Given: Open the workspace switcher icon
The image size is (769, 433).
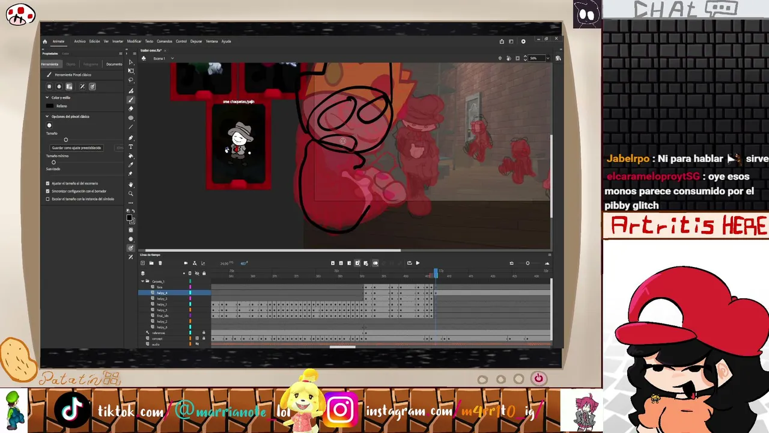Looking at the screenshot, I should pyautogui.click(x=511, y=41).
